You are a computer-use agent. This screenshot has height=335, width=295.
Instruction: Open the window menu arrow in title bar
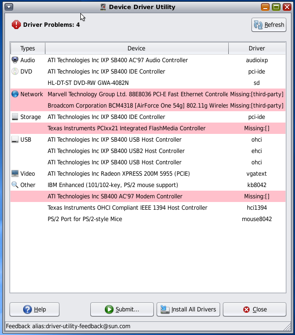(x=9, y=7)
